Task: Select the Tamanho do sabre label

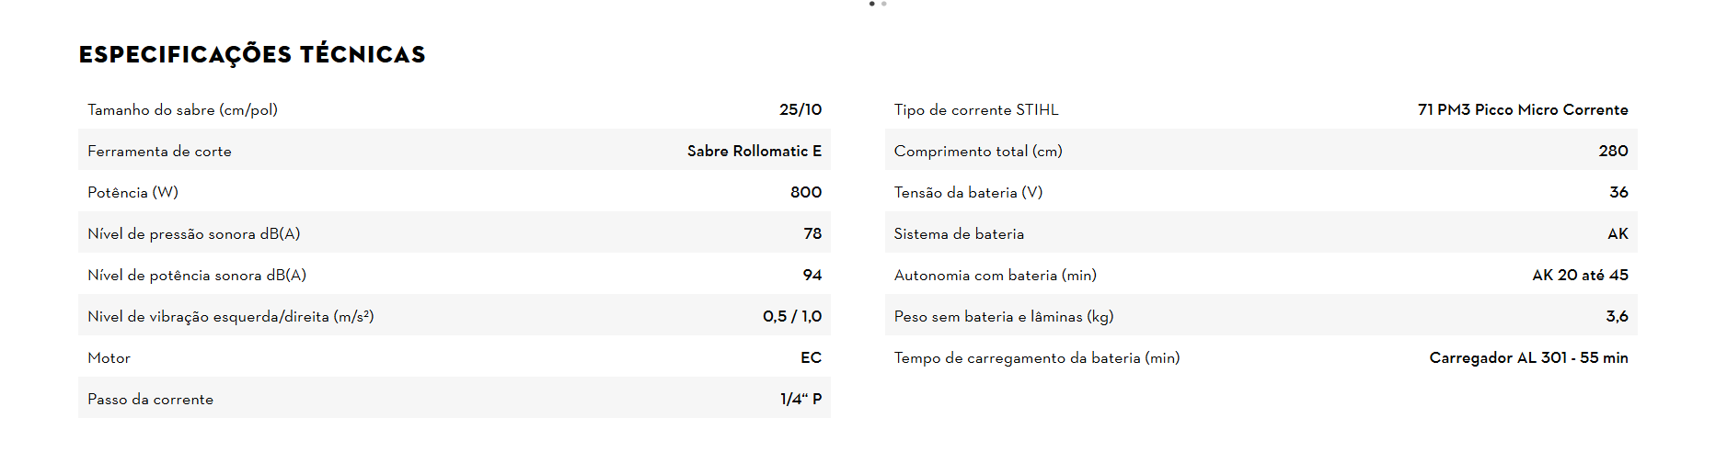Action: pos(182,109)
